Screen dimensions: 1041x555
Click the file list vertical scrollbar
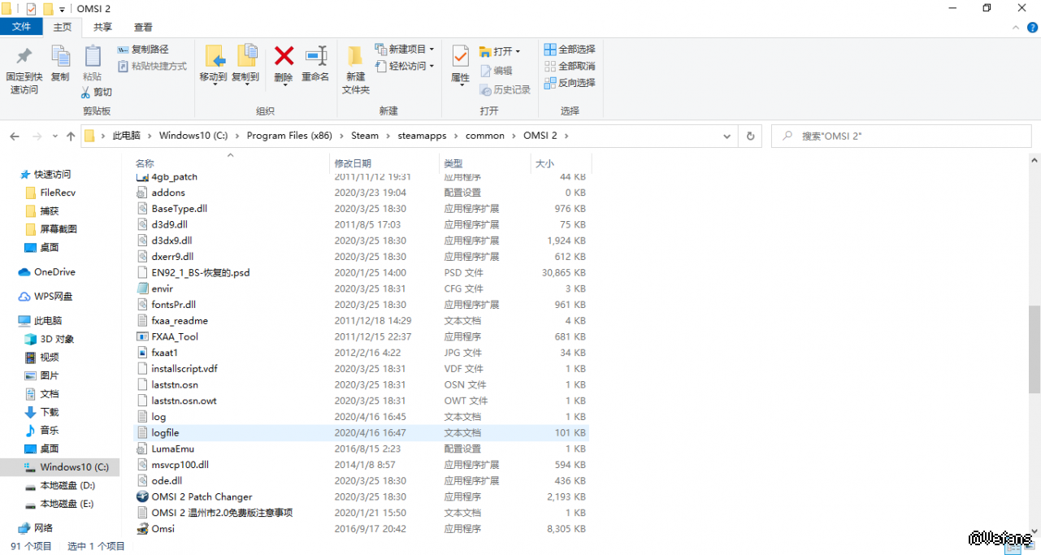pyautogui.click(x=1034, y=348)
